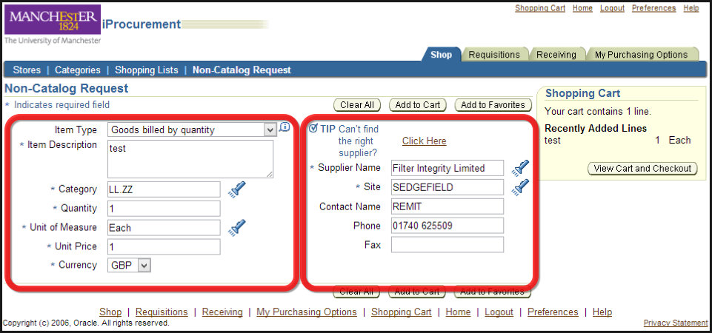Click the empty Fax field
Image resolution: width=712 pixels, height=333 pixels.
pyautogui.click(x=448, y=244)
